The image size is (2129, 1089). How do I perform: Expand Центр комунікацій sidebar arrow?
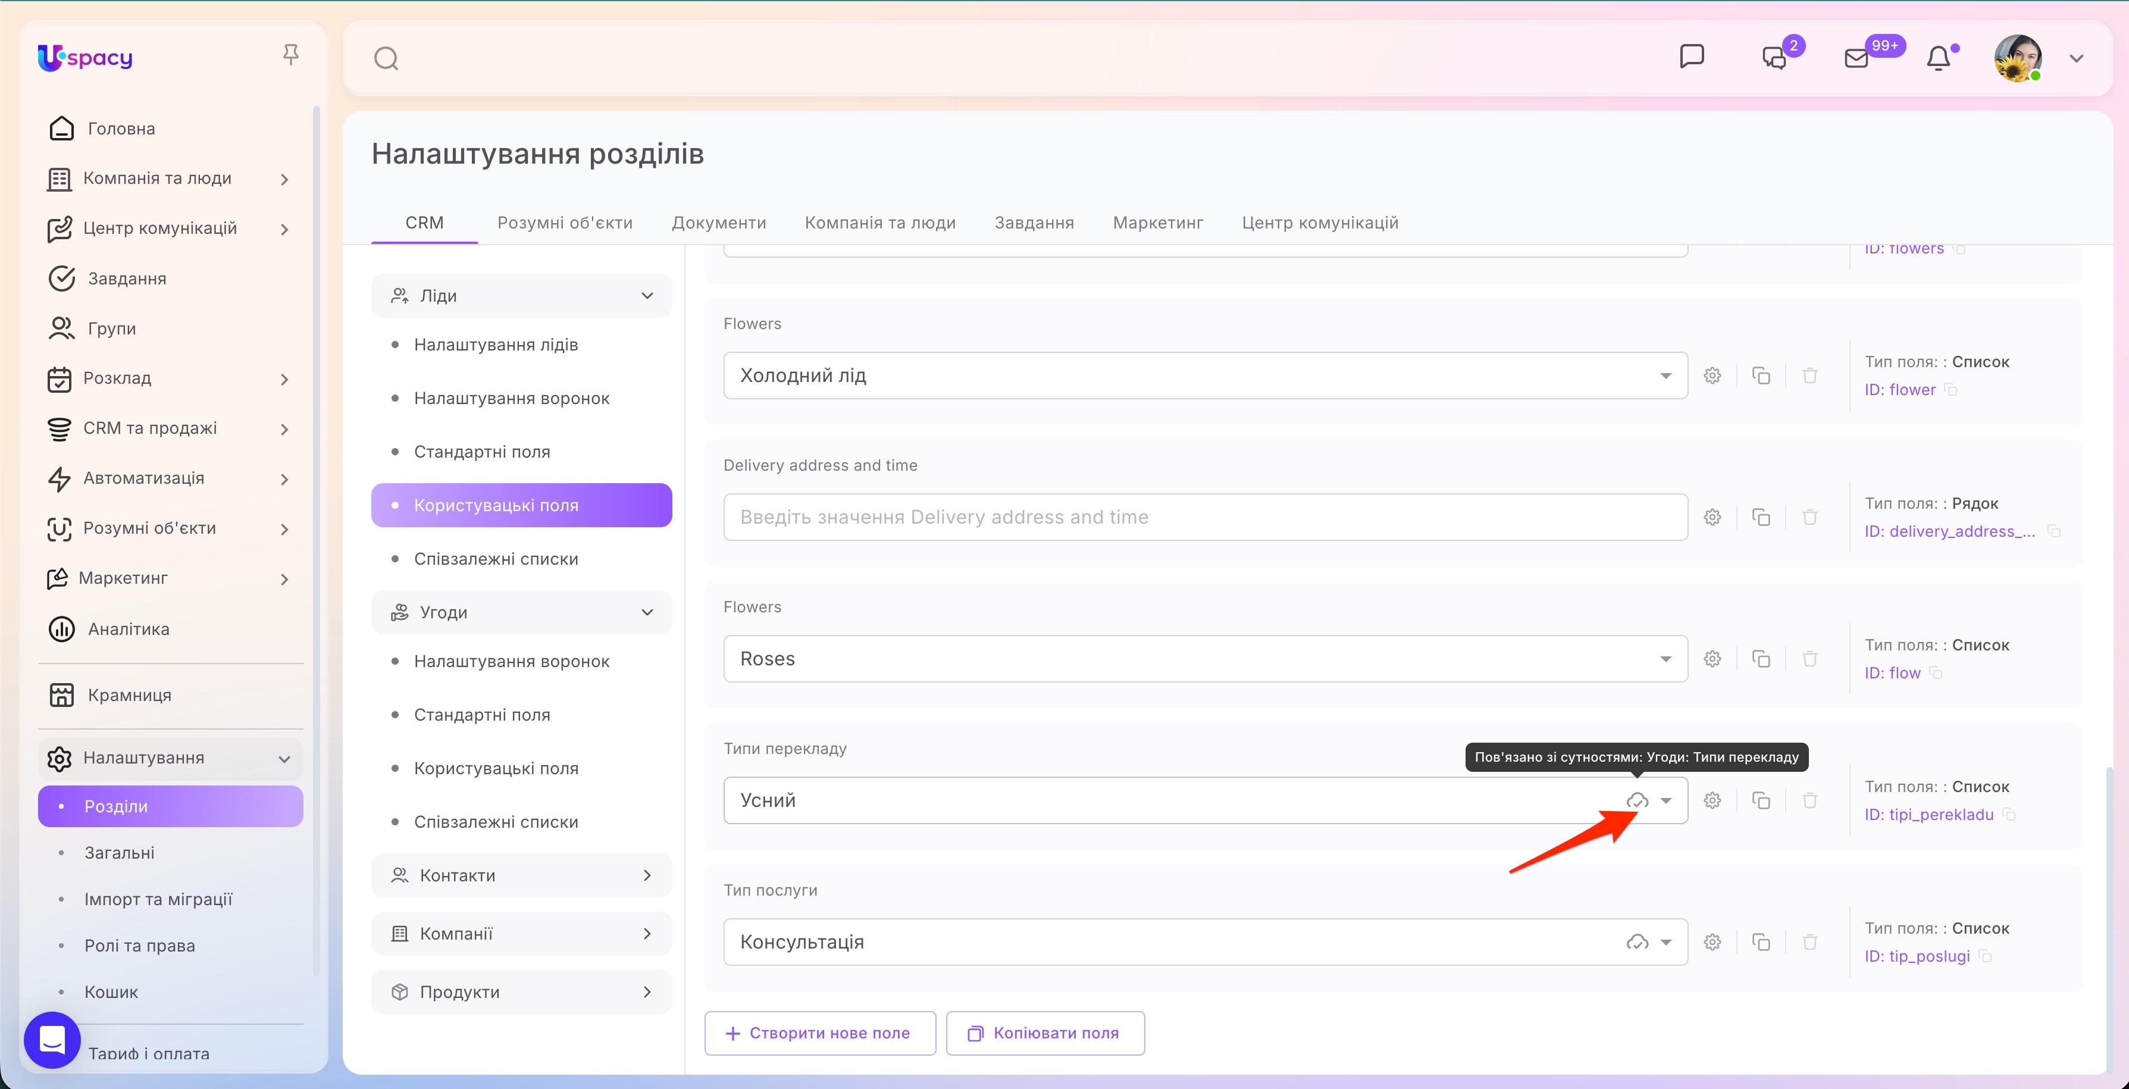tap(284, 229)
